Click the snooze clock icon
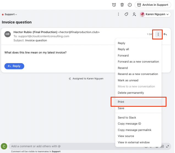The width and height of the screenshot is (175, 153). click(x=114, y=5)
